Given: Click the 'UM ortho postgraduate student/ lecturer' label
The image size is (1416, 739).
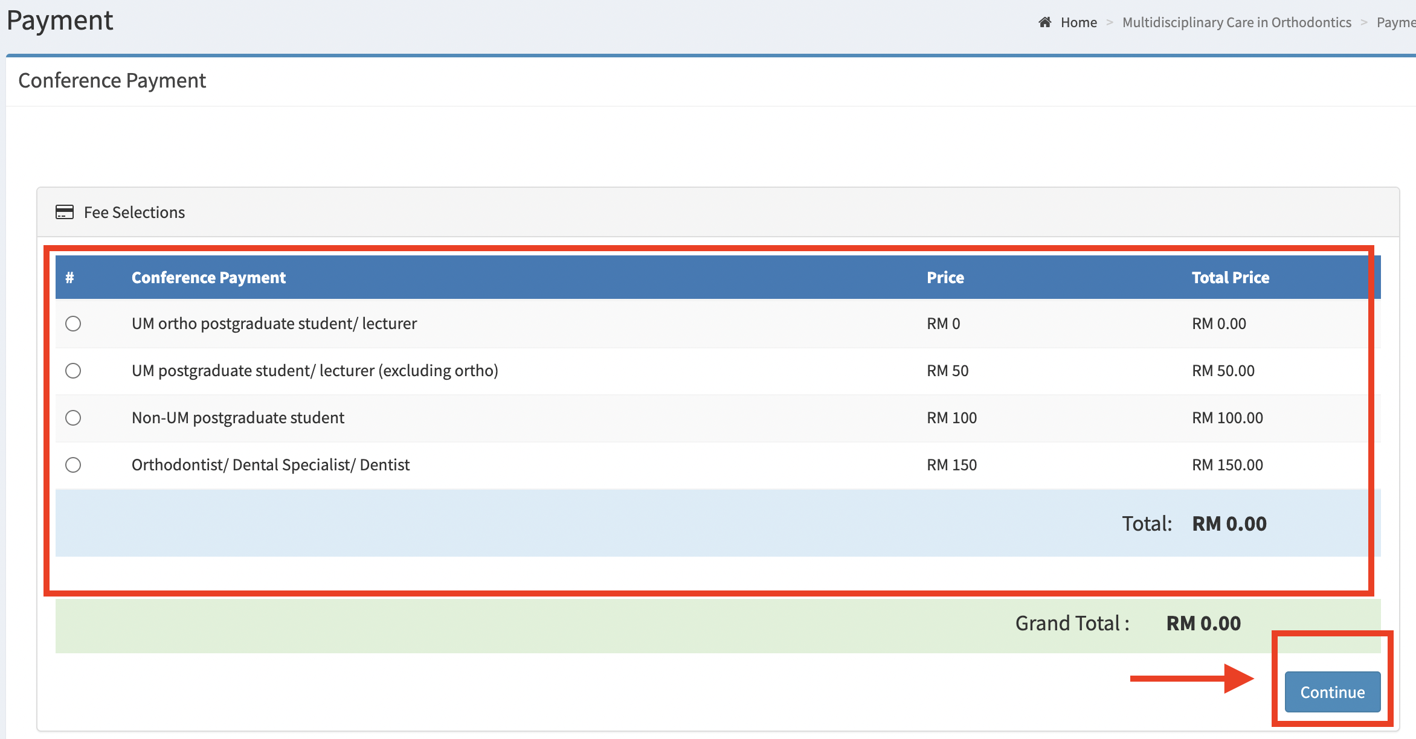Looking at the screenshot, I should 274,324.
